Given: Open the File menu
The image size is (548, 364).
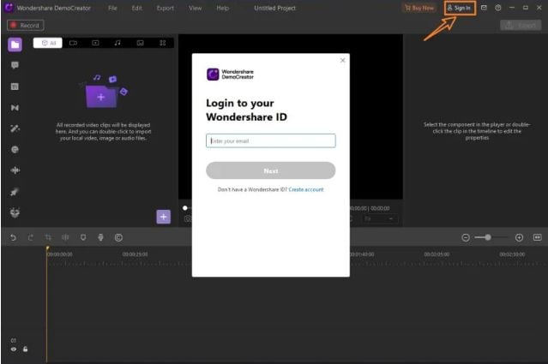Looking at the screenshot, I should click(112, 8).
